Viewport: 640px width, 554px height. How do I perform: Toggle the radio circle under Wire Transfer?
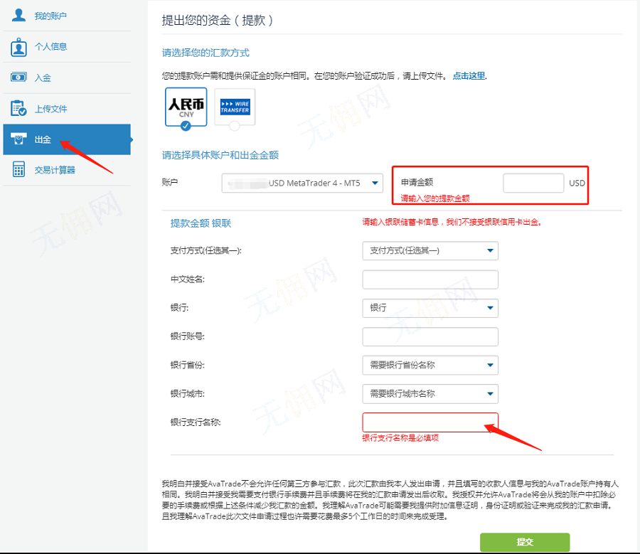(x=235, y=125)
